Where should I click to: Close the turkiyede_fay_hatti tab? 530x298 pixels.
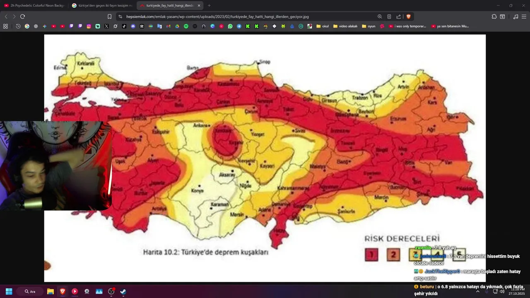click(x=199, y=5)
